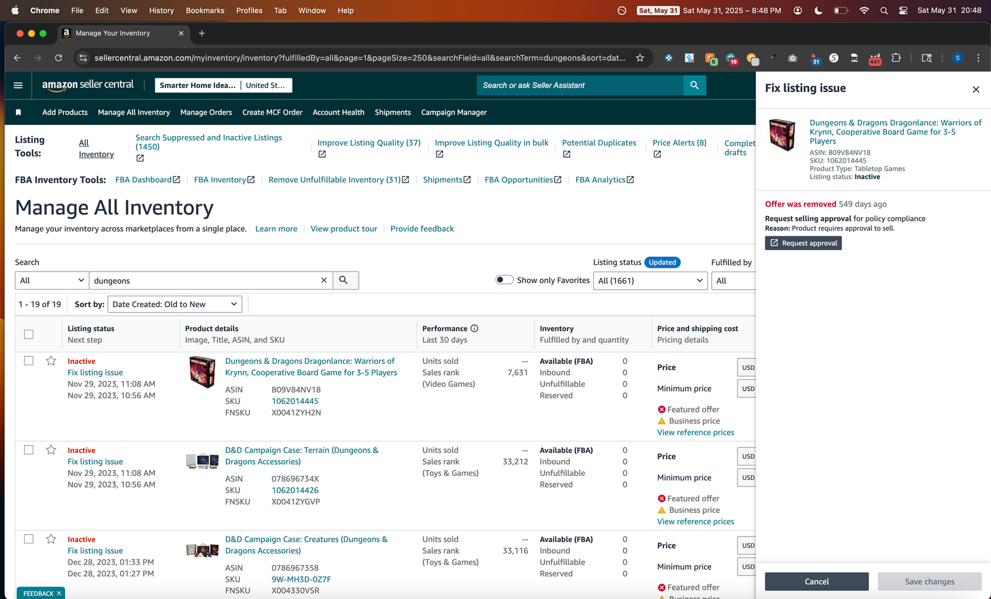Click the Chrome address bar URL
991x599 pixels.
coord(359,58)
